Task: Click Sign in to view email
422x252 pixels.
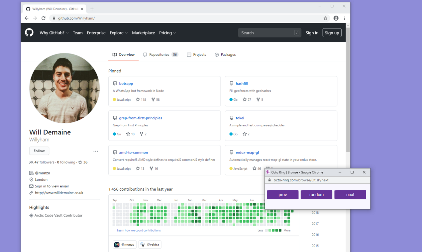Action: (52, 186)
